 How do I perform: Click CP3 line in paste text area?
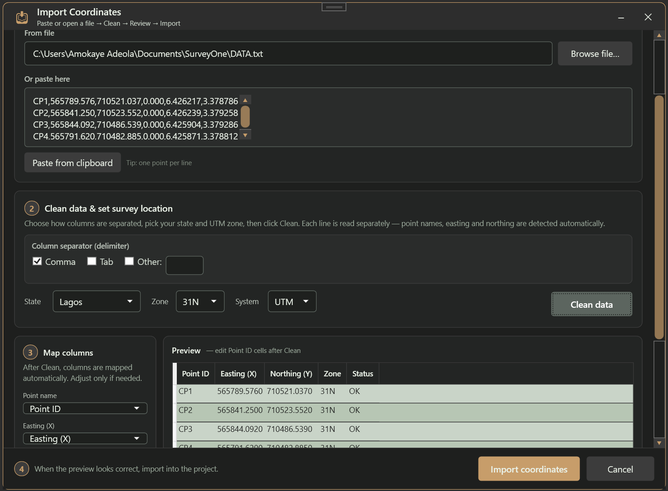[135, 125]
